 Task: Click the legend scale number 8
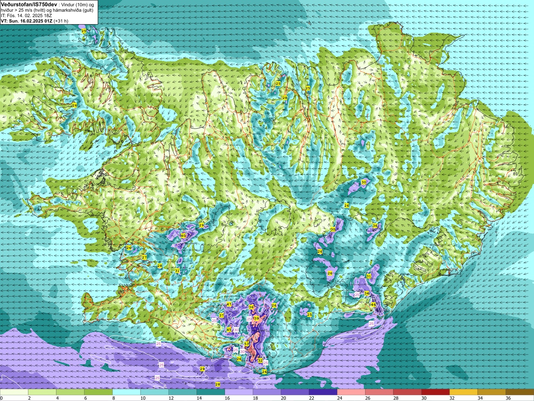[113, 398]
